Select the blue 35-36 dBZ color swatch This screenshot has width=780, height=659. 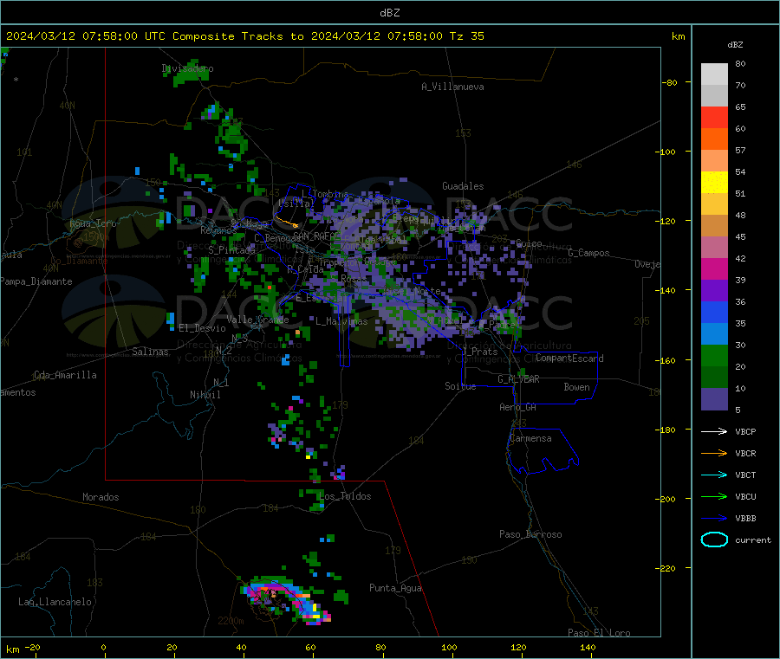714,312
